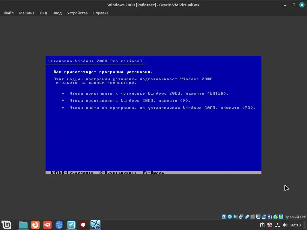Screen dimensions: 307x230
Task: Open the wired network tray icon
Action: (277, 225)
